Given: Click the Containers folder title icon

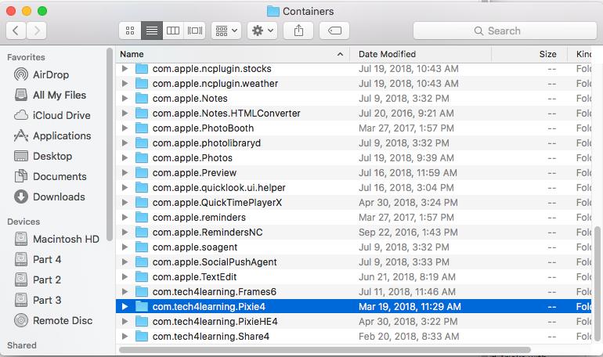Looking at the screenshot, I should [x=273, y=11].
